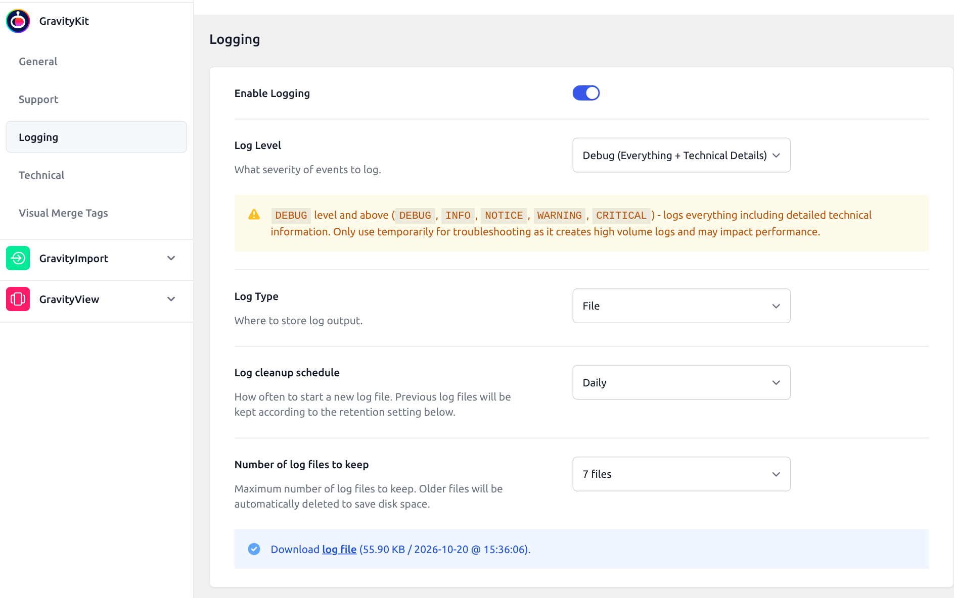Click the log file size and date text
The height and width of the screenshot is (598, 954).
(445, 549)
